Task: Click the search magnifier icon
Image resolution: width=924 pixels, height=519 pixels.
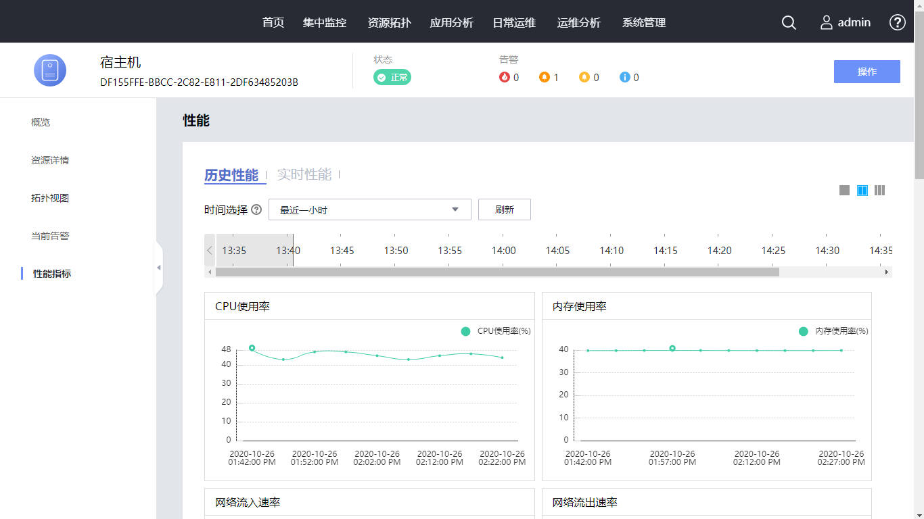Action: [x=789, y=22]
